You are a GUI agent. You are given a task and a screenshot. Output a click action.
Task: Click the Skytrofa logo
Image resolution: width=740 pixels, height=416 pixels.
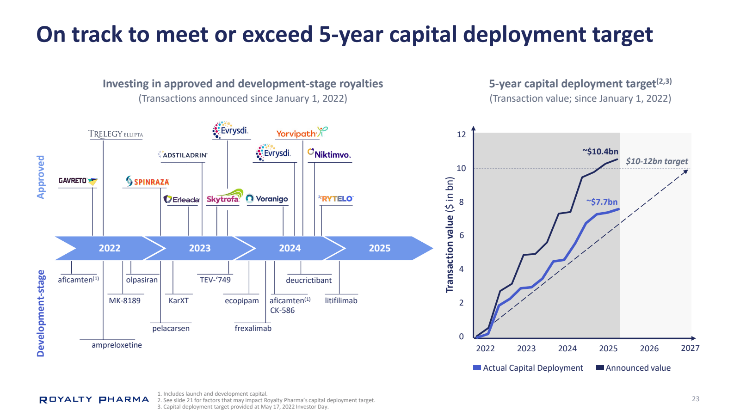pos(225,196)
